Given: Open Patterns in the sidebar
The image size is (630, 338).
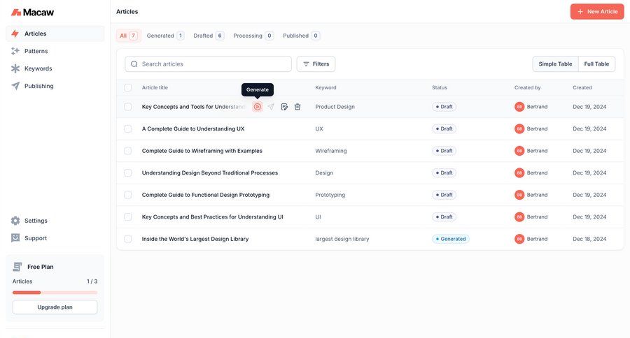Looking at the screenshot, I should coord(55,51).
